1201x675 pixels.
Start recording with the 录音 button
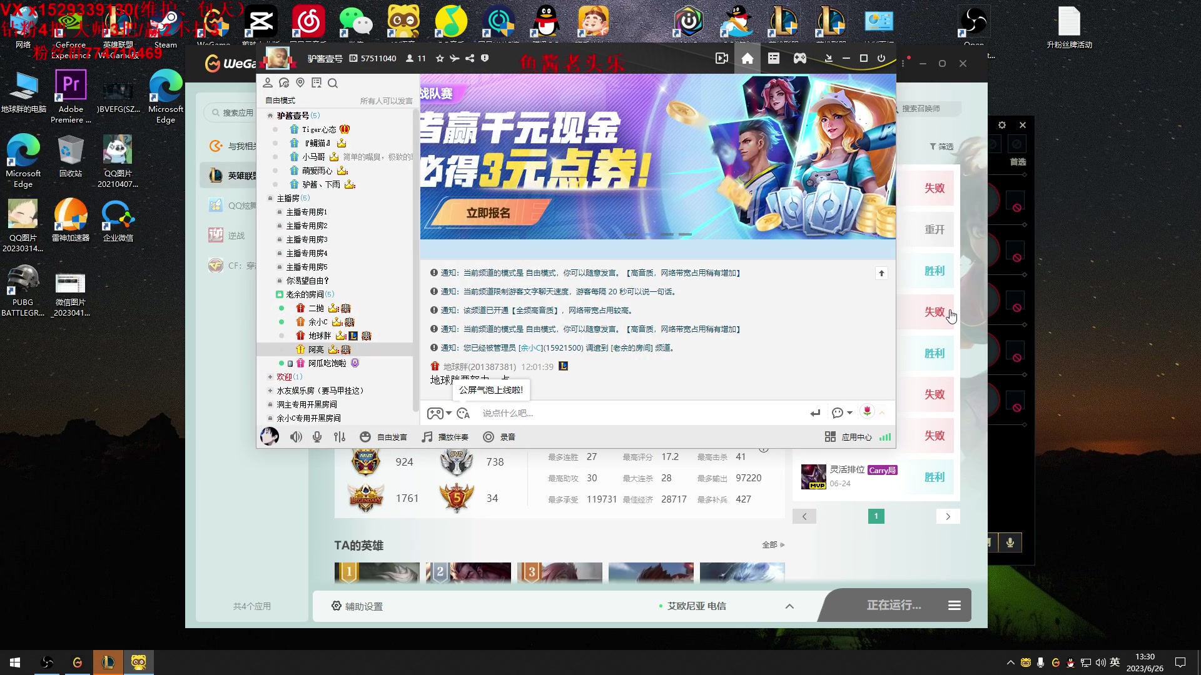click(499, 437)
